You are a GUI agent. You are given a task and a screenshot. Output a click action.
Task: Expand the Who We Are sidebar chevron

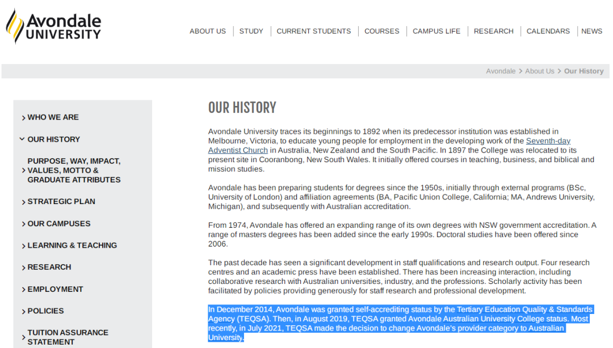pyautogui.click(x=23, y=118)
